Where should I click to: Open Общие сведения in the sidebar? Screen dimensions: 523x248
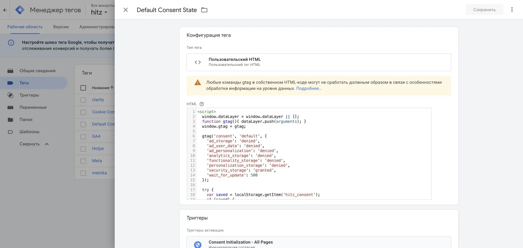34,71
